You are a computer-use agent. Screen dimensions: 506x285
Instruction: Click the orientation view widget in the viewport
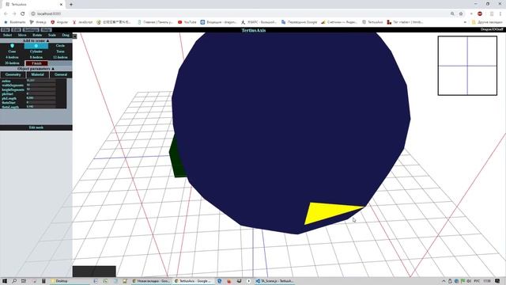point(467,66)
